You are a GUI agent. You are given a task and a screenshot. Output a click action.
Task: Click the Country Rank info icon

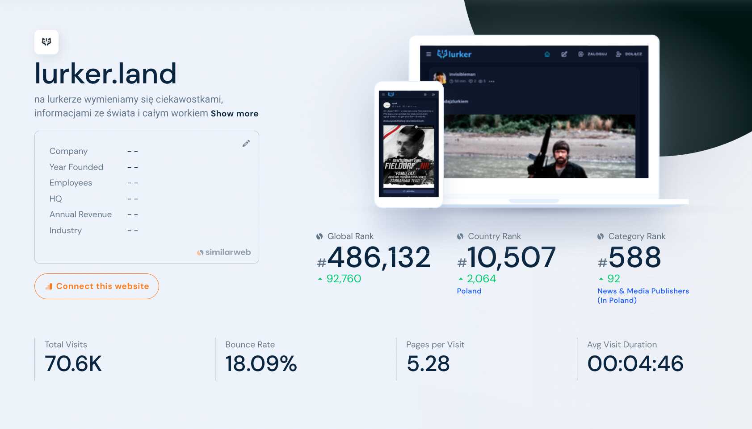(460, 236)
